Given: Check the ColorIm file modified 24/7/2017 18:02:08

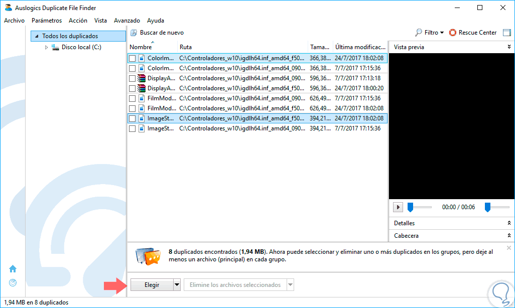Looking at the screenshot, I should 133,59.
